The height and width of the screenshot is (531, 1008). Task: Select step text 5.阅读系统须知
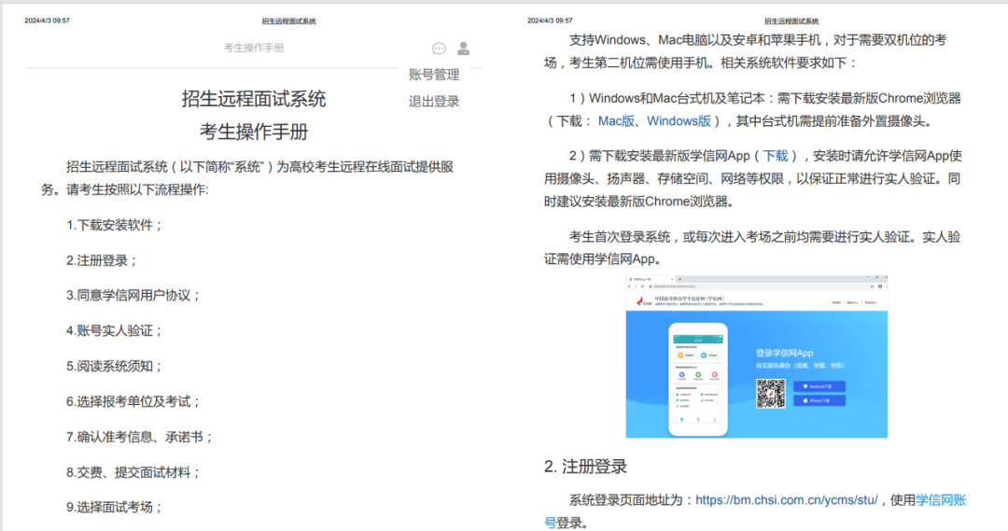click(x=115, y=366)
